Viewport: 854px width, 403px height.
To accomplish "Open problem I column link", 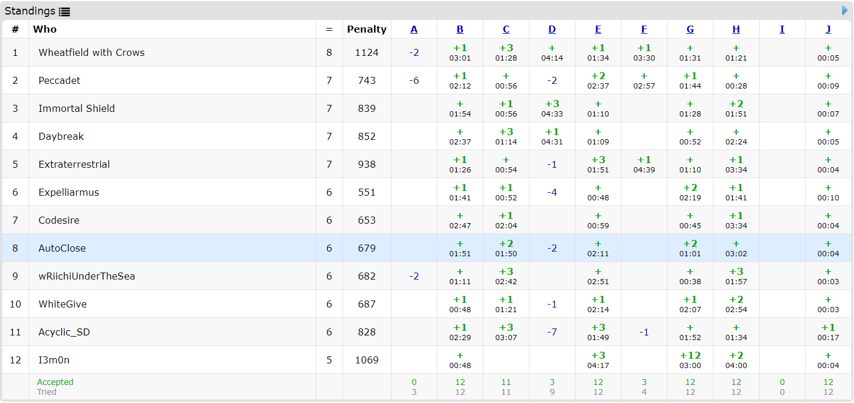I will pyautogui.click(x=782, y=29).
